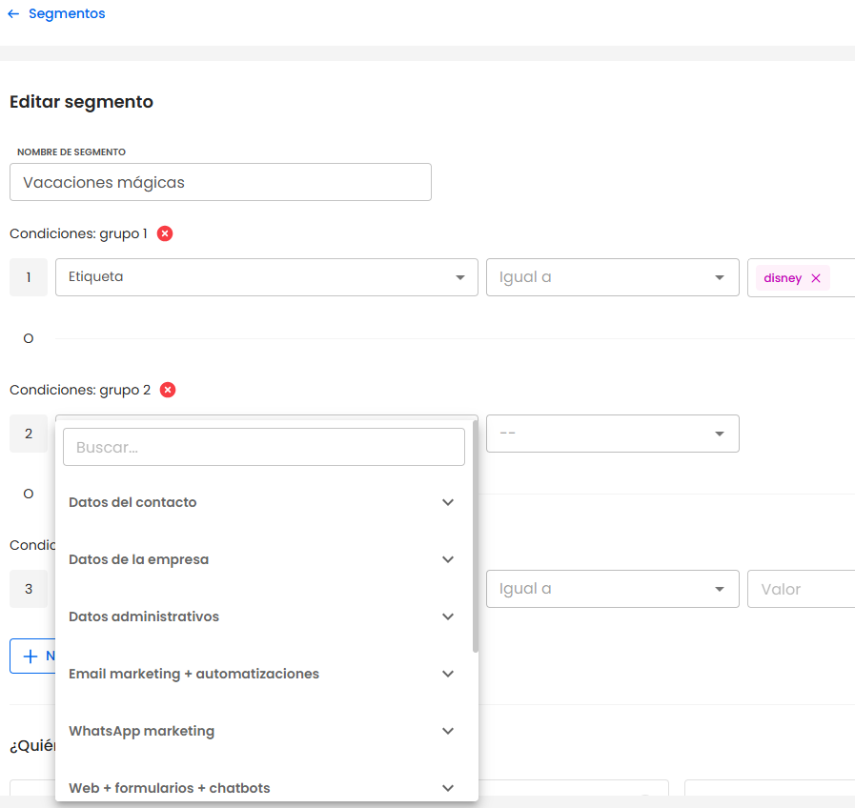Click the back arrow beside Segmentos
The width and height of the screenshot is (855, 808).
[x=13, y=14]
